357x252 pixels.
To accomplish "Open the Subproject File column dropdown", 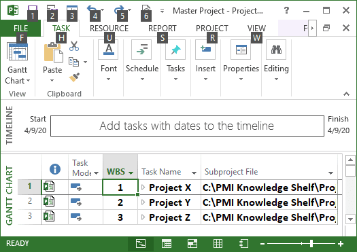I will click(330, 173).
